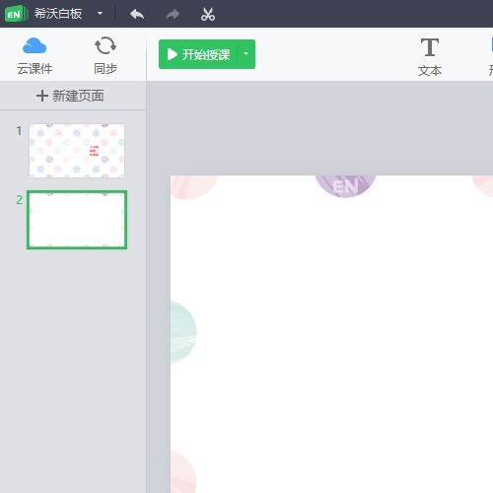Open the 希沃白板 title dropdown arrow
The width and height of the screenshot is (493, 493).
click(100, 14)
